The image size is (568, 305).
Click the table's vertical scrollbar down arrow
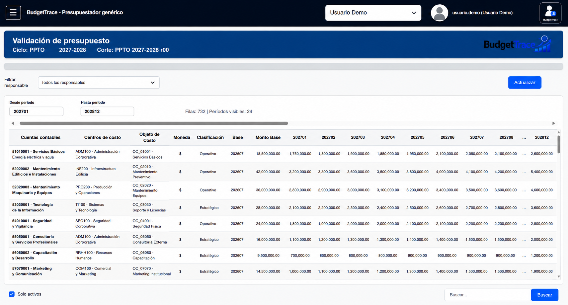pos(559,276)
